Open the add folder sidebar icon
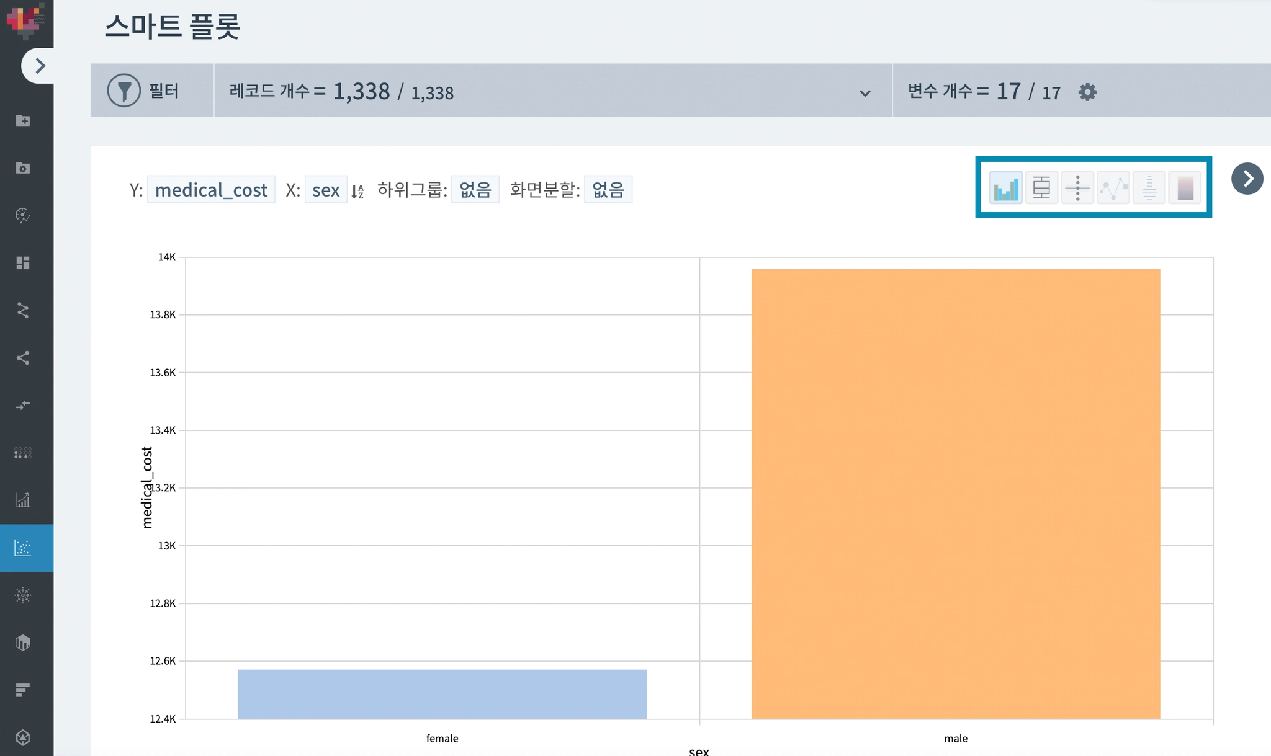This screenshot has height=756, width=1271. tap(23, 120)
